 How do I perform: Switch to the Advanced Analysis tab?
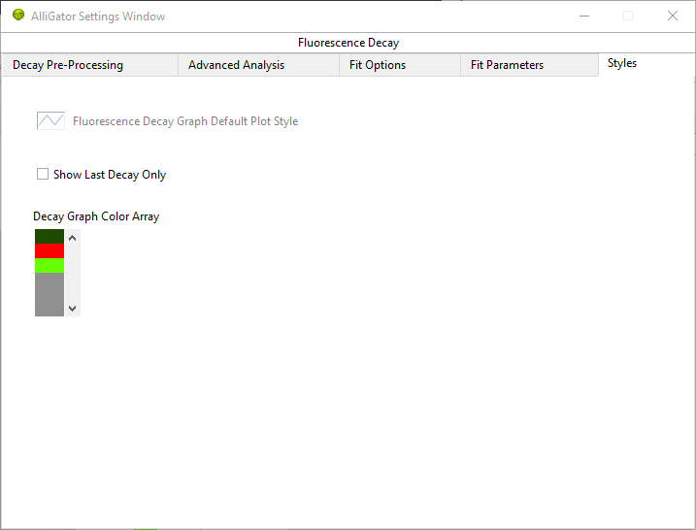click(x=259, y=65)
